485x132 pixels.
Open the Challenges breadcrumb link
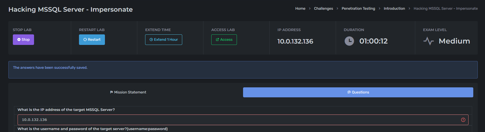pos(323,9)
